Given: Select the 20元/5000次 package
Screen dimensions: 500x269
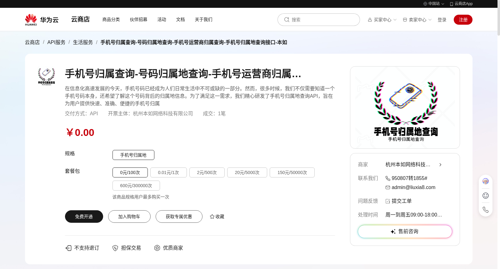Looking at the screenshot, I should [x=247, y=172].
